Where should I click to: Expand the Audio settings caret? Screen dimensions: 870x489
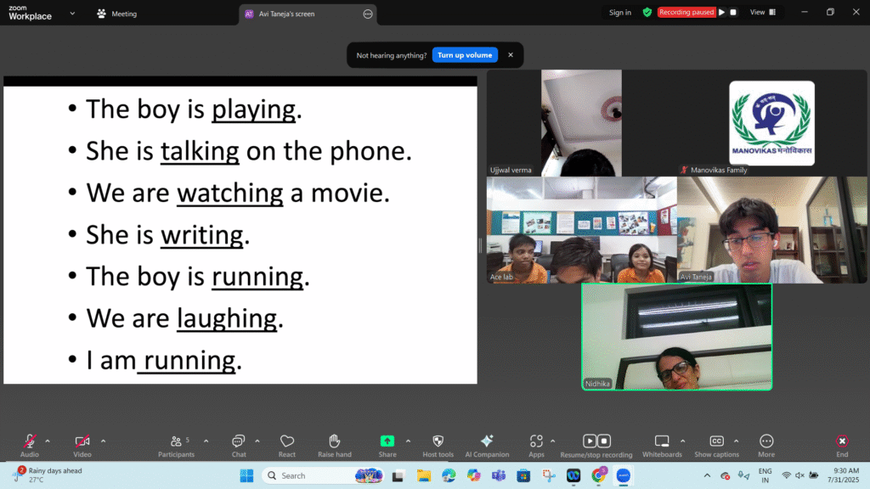[x=48, y=441]
